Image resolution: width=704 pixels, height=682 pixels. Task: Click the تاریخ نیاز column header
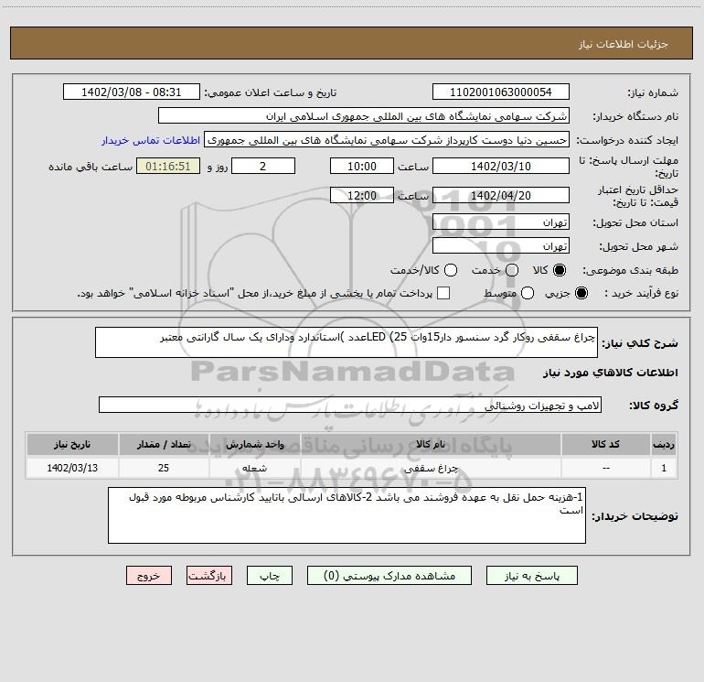pyautogui.click(x=72, y=444)
